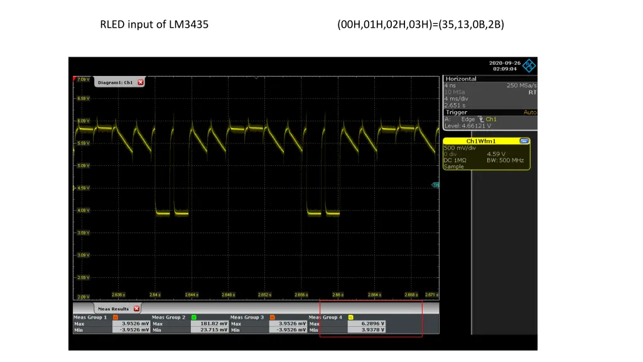Click Meas Group 3 Max value 3.9526 mV
This screenshot has width=643, height=362.
[288, 324]
